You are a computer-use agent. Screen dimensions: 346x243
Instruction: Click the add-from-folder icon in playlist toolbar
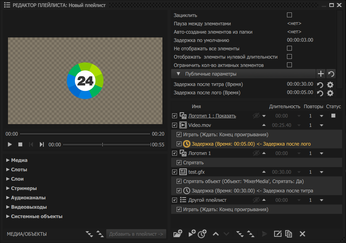[x=178, y=234]
